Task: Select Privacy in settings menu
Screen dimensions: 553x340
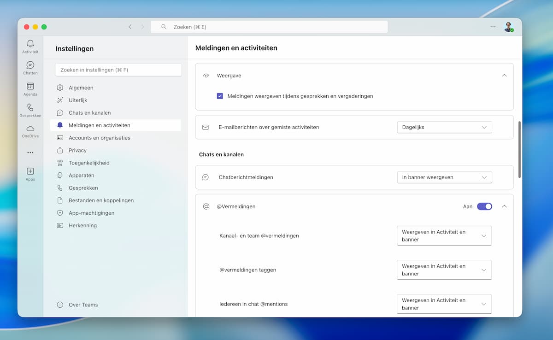Action: [77, 150]
